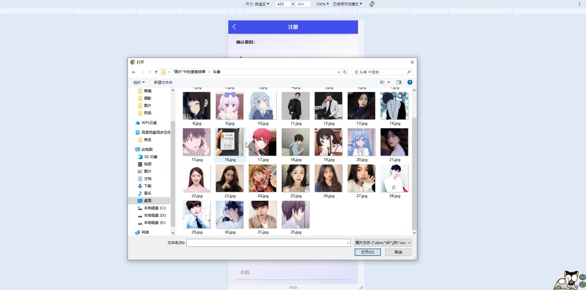Open the 100% zoom dropdown
Viewport: 586px width, 290px height.
(322, 4)
